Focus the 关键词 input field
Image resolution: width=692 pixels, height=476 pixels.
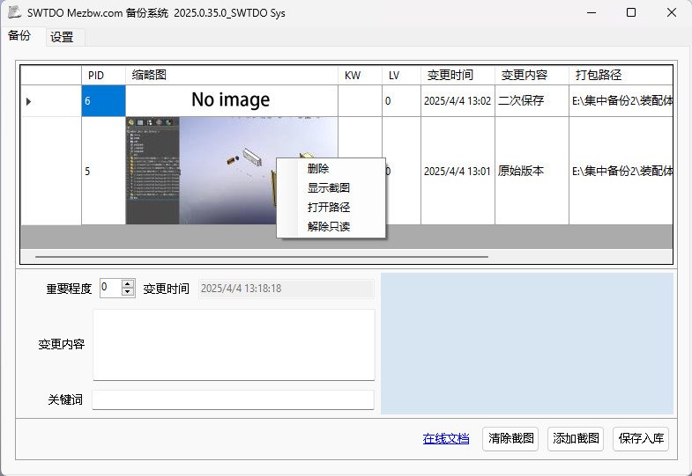coord(234,399)
